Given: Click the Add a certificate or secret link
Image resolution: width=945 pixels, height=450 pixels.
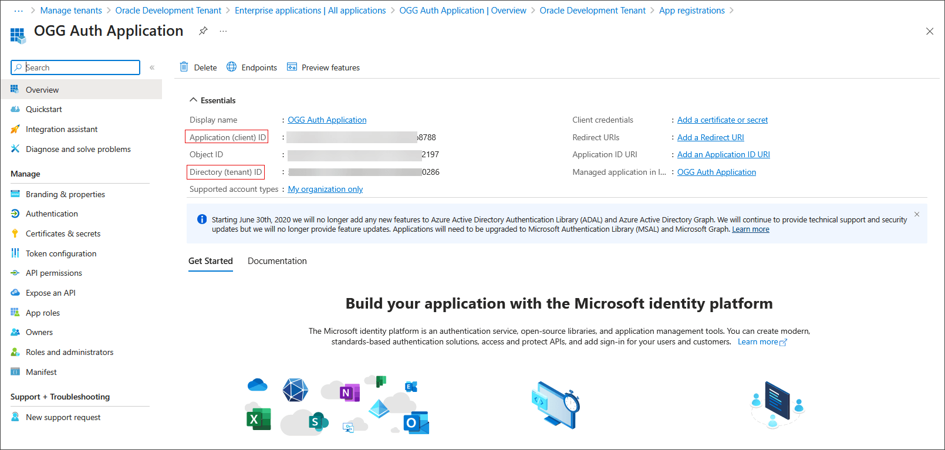Looking at the screenshot, I should tap(723, 120).
